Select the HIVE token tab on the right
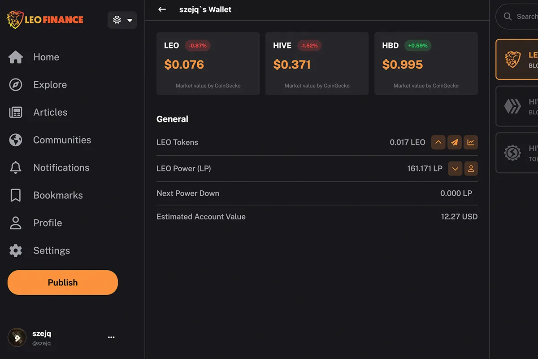538x359 pixels. pyautogui.click(x=517, y=106)
